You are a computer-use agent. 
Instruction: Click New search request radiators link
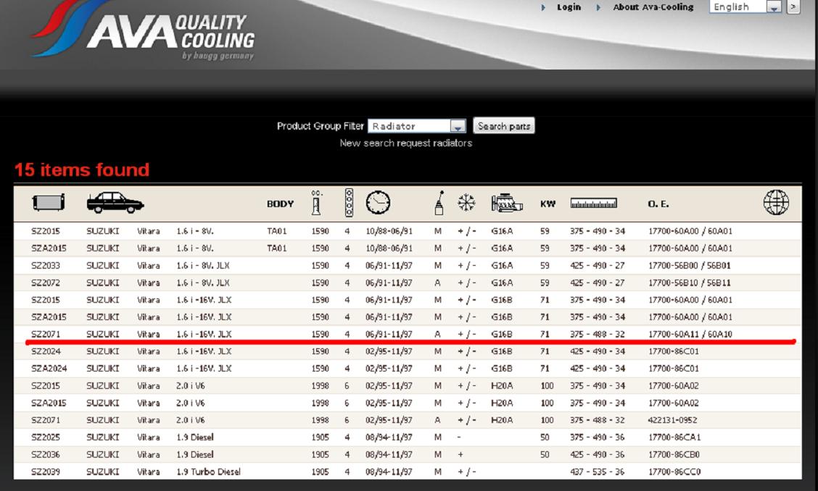(406, 143)
